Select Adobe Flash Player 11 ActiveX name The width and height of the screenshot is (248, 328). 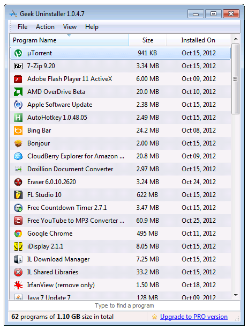click(x=70, y=79)
